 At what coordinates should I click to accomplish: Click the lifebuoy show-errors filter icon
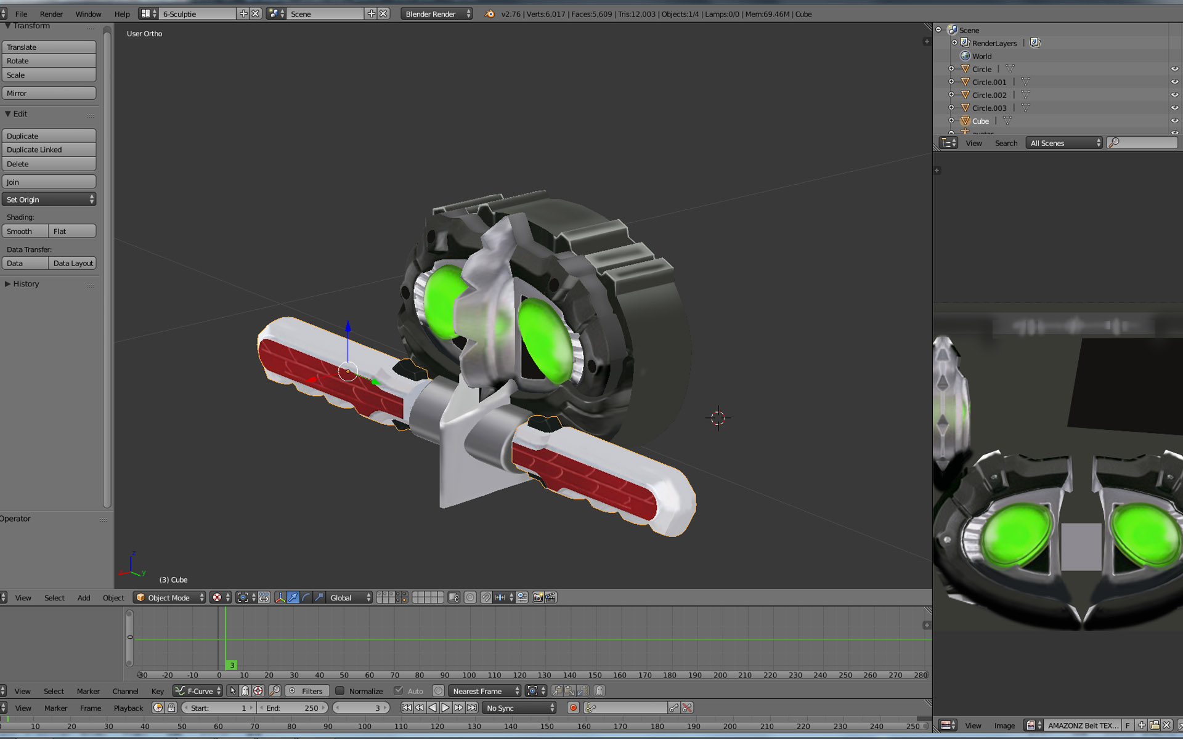point(258,691)
